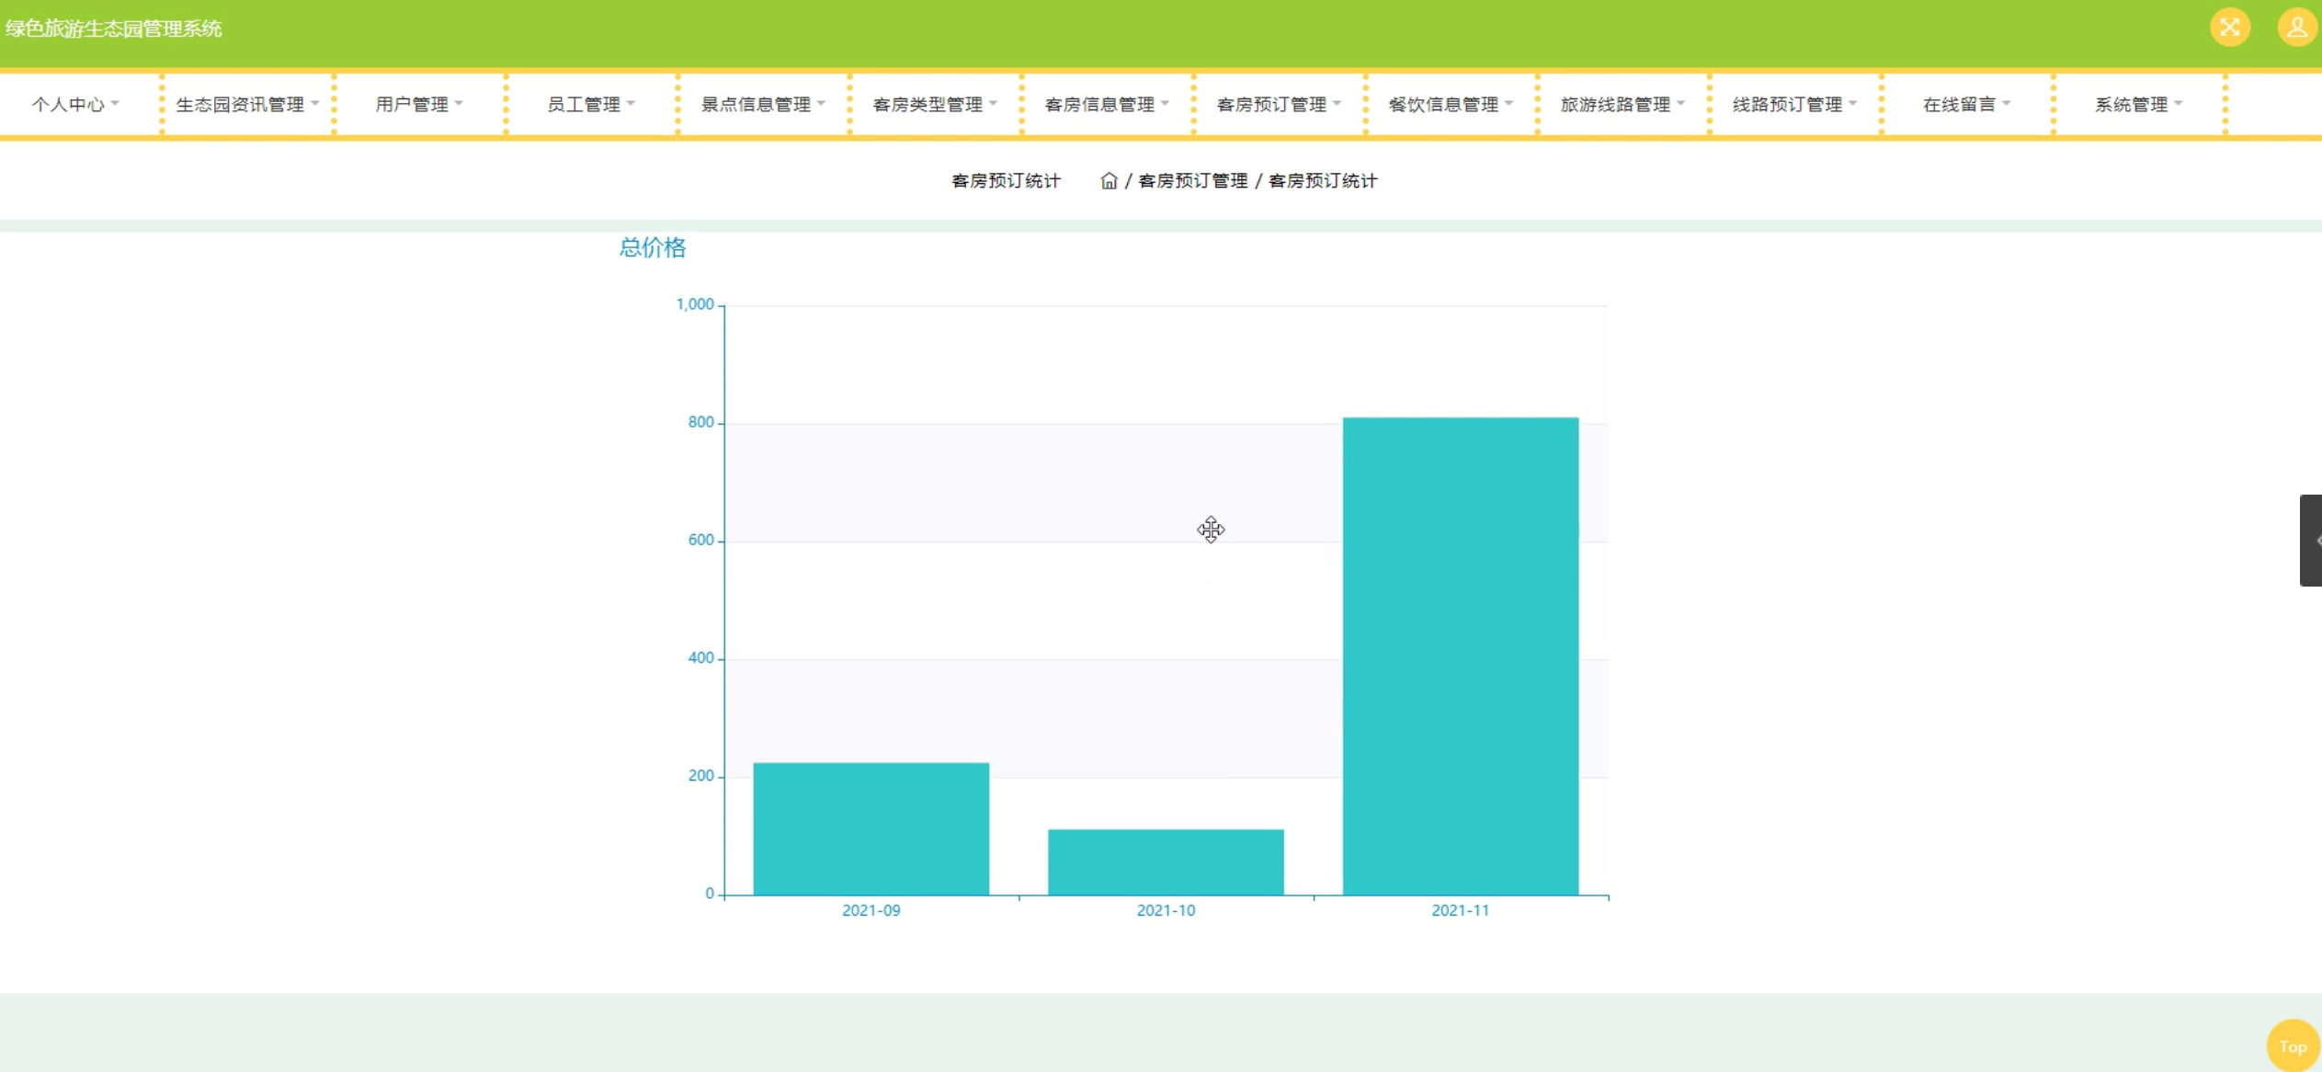
Task: Click the 2021-11 bar in chart
Action: tap(1460, 656)
